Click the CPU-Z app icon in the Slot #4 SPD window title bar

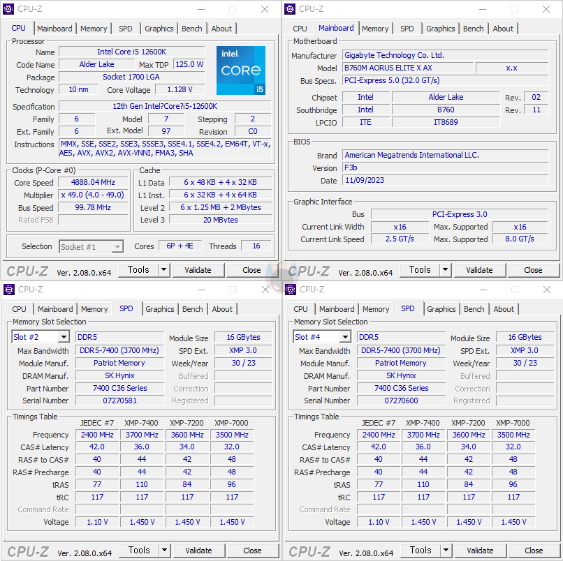click(291, 290)
